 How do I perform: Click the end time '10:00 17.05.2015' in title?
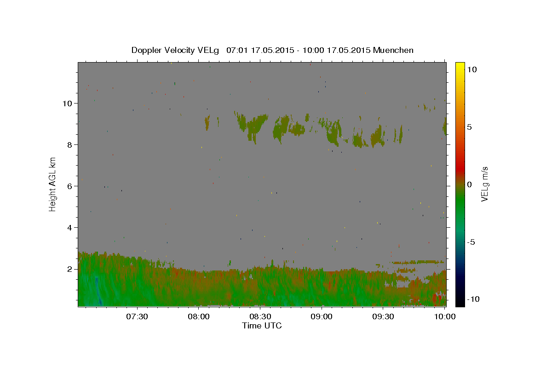point(337,50)
